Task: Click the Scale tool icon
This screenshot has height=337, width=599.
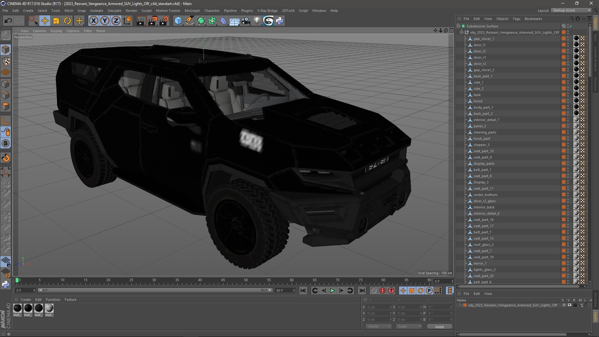Action: pyautogui.click(x=56, y=21)
